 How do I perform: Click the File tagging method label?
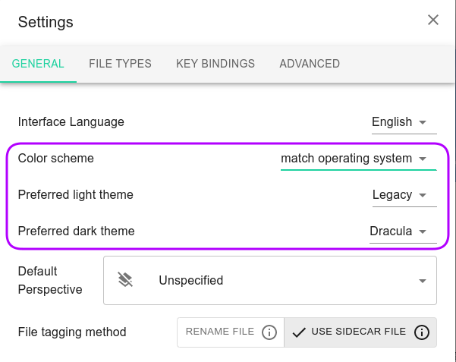[72, 332]
